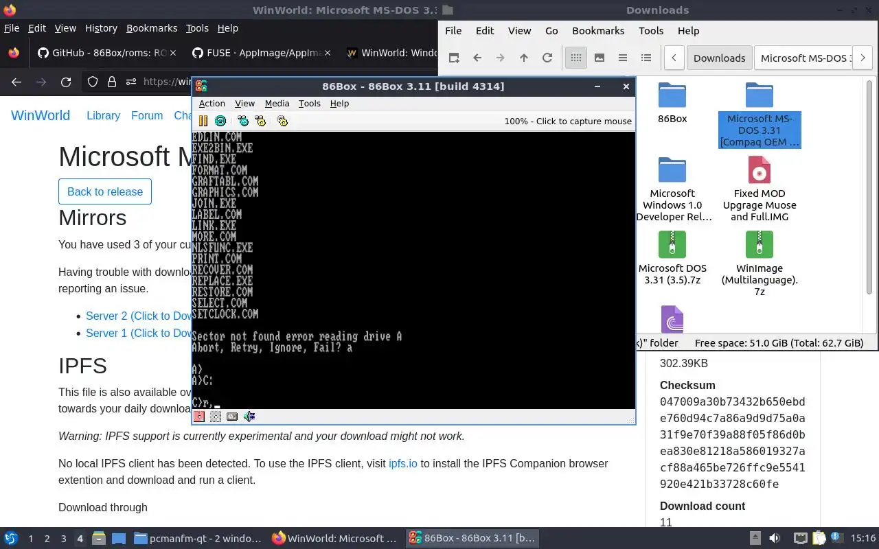This screenshot has width=879, height=549.
Task: Click Server 1 download mirror link
Action: [138, 333]
